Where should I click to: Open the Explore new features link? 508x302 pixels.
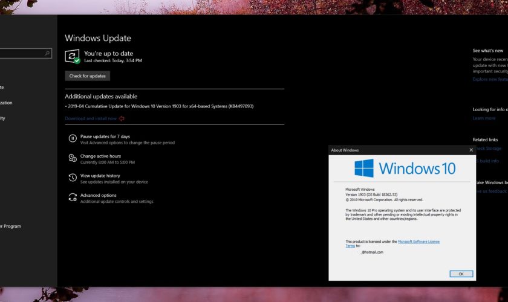pos(490,79)
